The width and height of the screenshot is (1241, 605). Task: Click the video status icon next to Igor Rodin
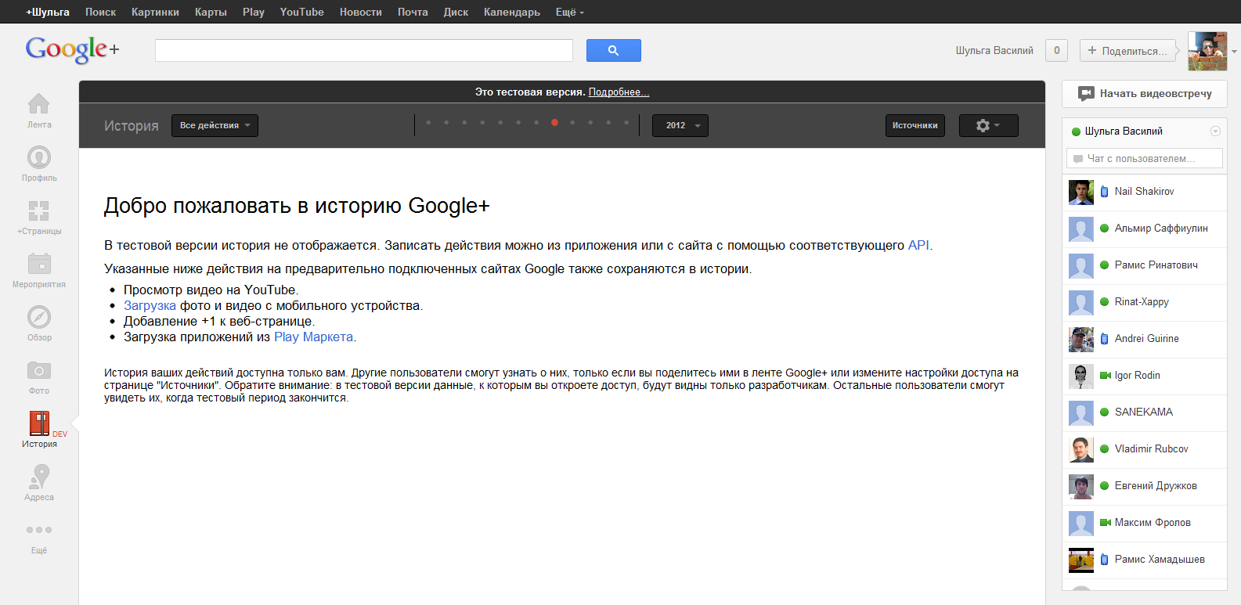tap(1106, 376)
